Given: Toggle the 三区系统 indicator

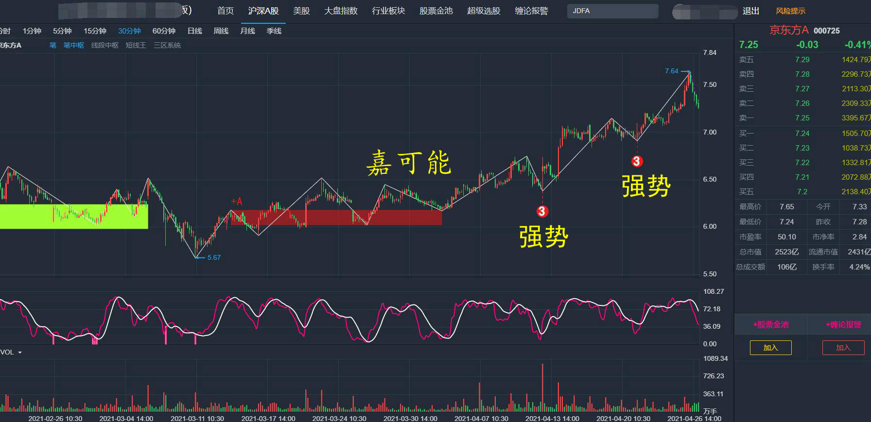Looking at the screenshot, I should coord(167,45).
